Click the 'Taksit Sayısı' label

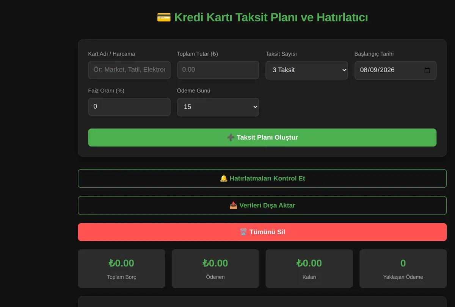(x=281, y=54)
